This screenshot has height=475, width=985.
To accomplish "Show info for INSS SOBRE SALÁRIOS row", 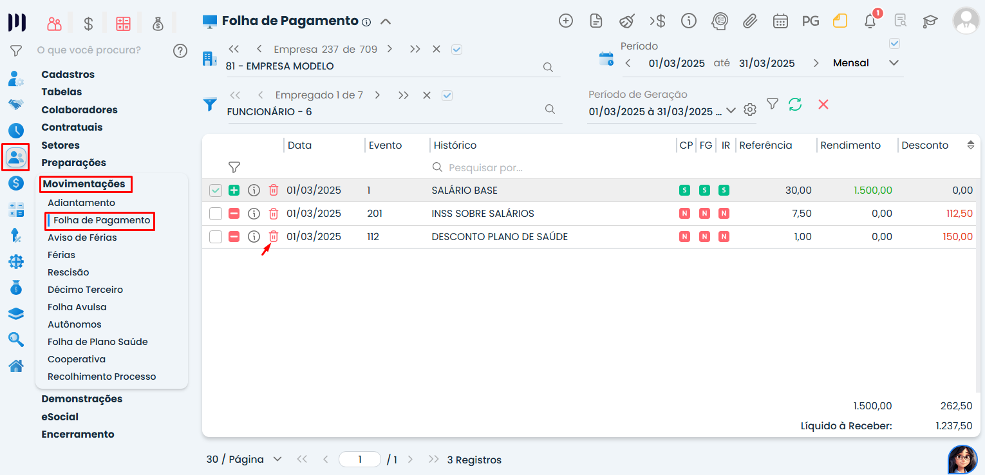I will pyautogui.click(x=254, y=214).
